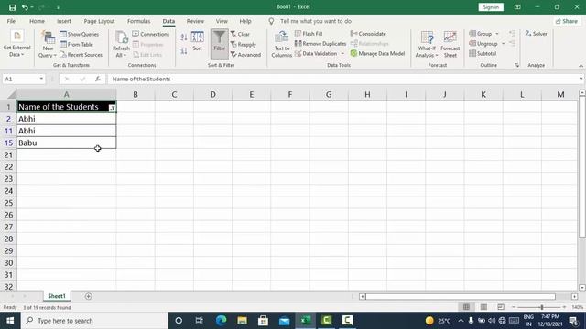Open Microsoft Edge from the taskbar
Viewport: 586px width, 329px height.
pyautogui.click(x=222, y=321)
